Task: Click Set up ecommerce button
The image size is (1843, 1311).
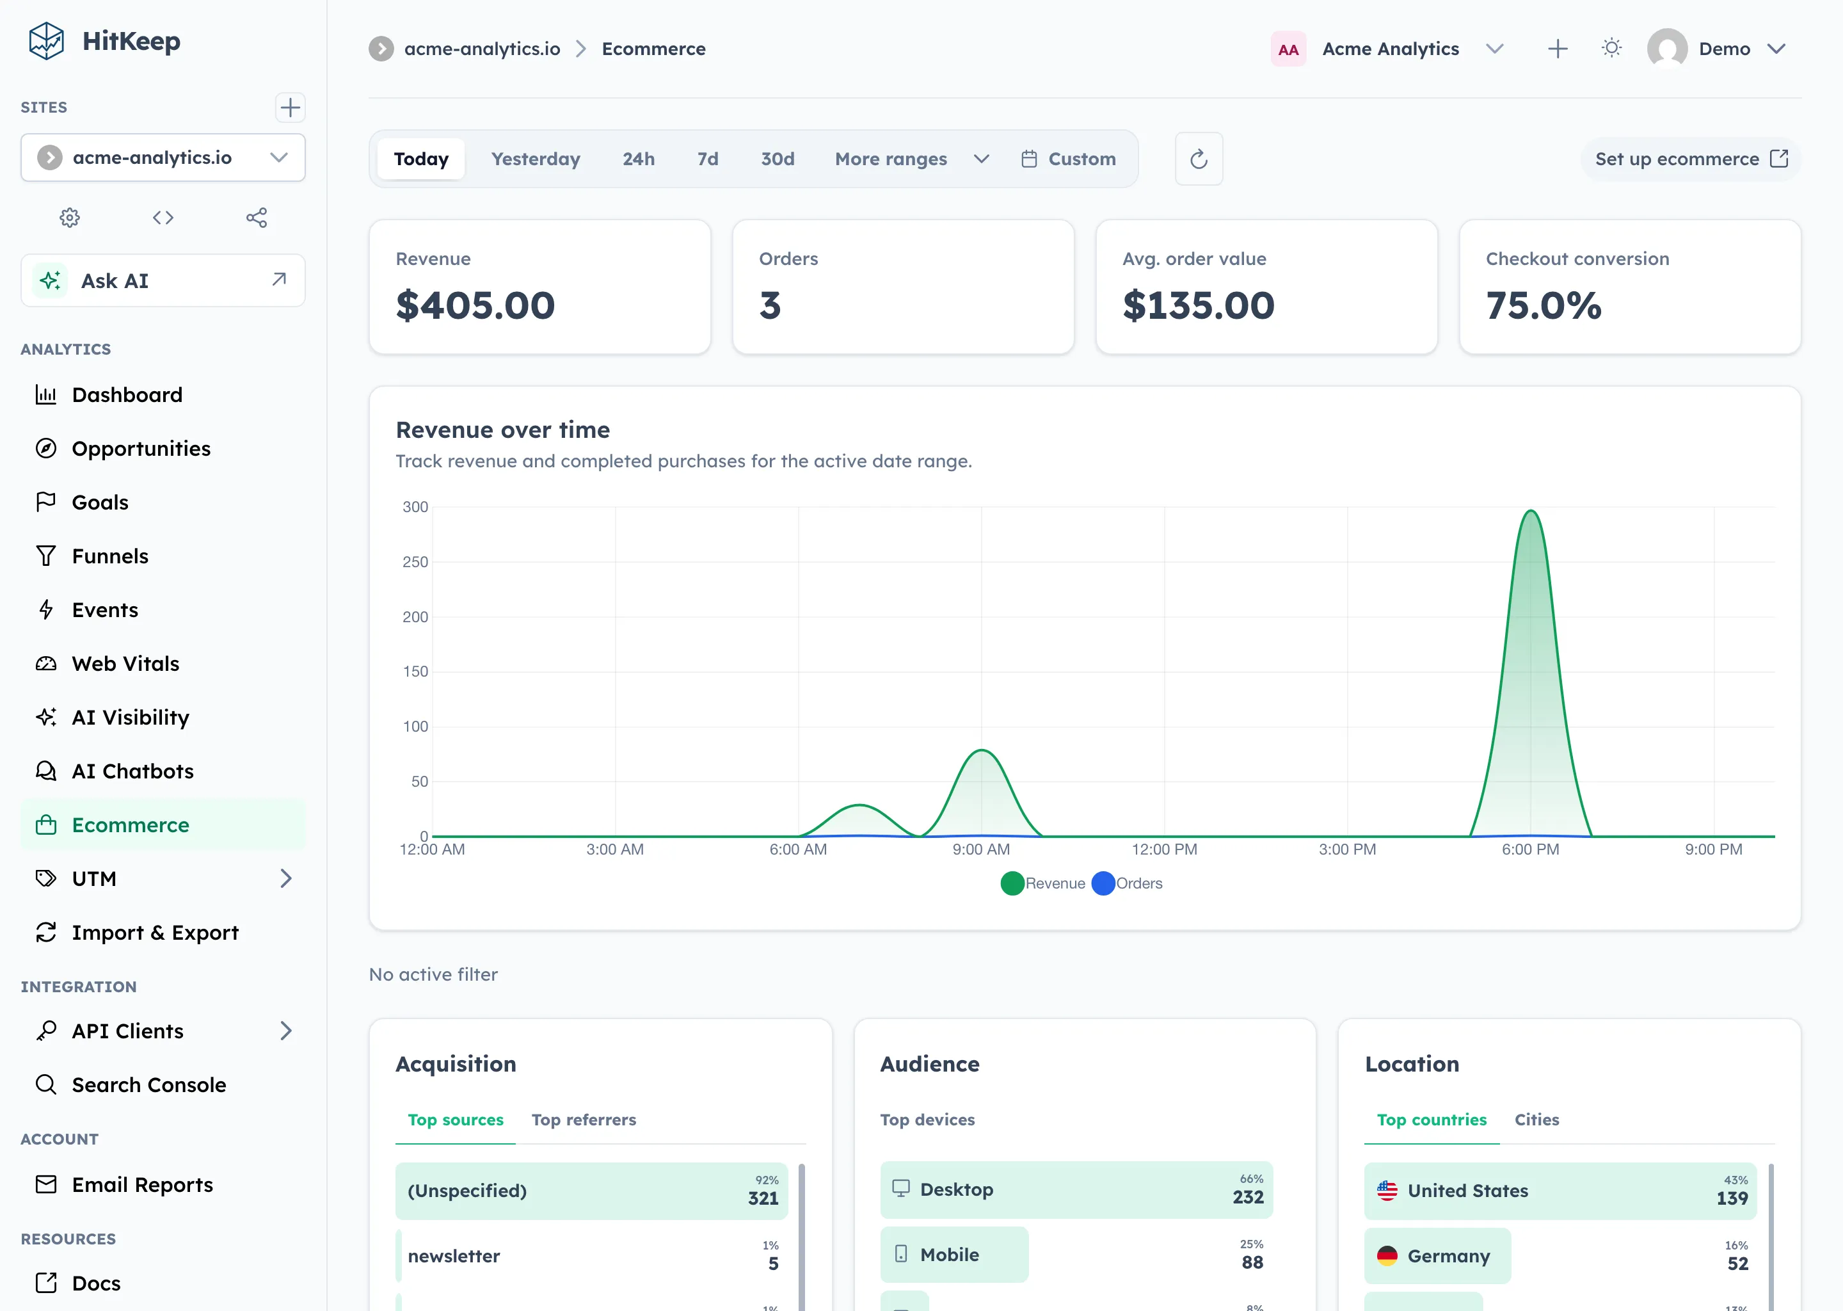Action: click(1691, 159)
